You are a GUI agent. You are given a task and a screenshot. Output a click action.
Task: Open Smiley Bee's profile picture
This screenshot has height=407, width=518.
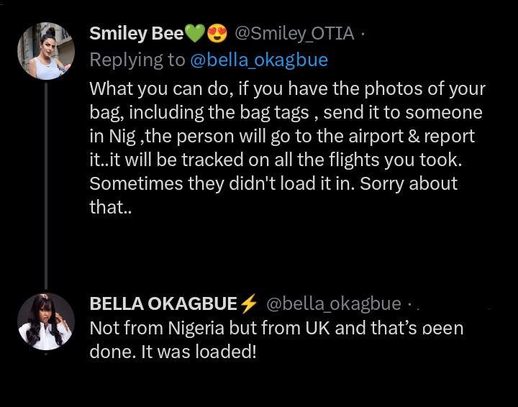pos(46,51)
